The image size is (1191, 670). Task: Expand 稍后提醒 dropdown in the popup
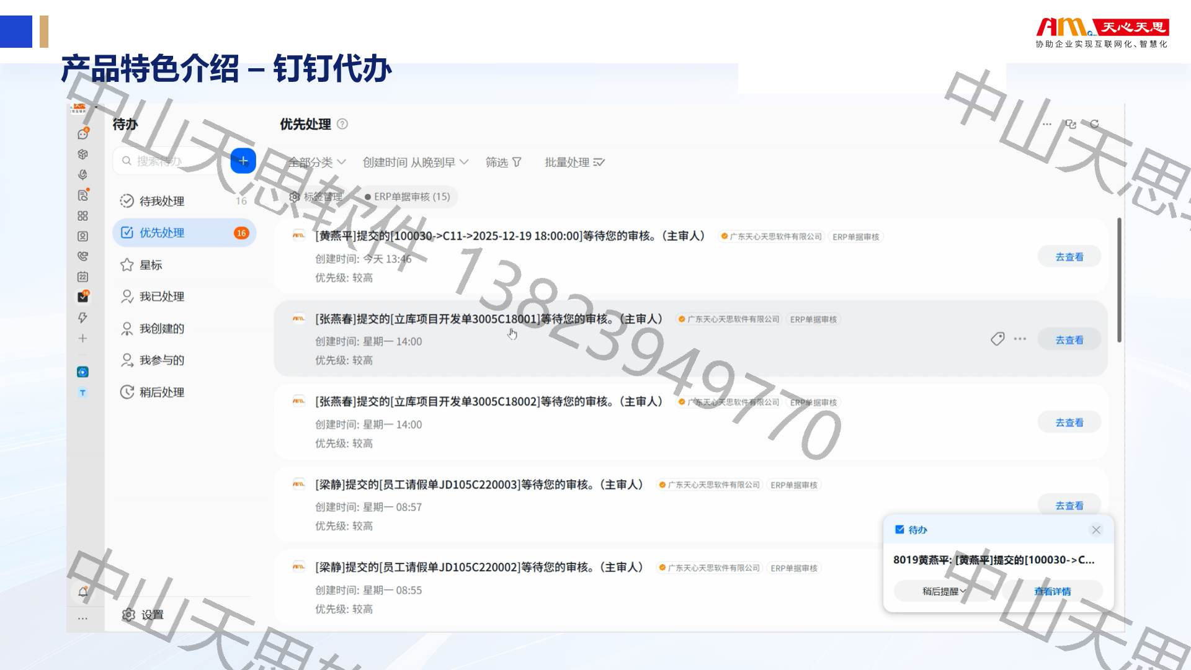point(943,591)
